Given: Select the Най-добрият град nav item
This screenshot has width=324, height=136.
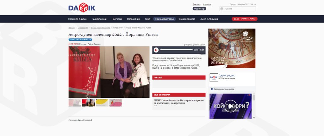Looking at the screenshot, I should [165, 19].
